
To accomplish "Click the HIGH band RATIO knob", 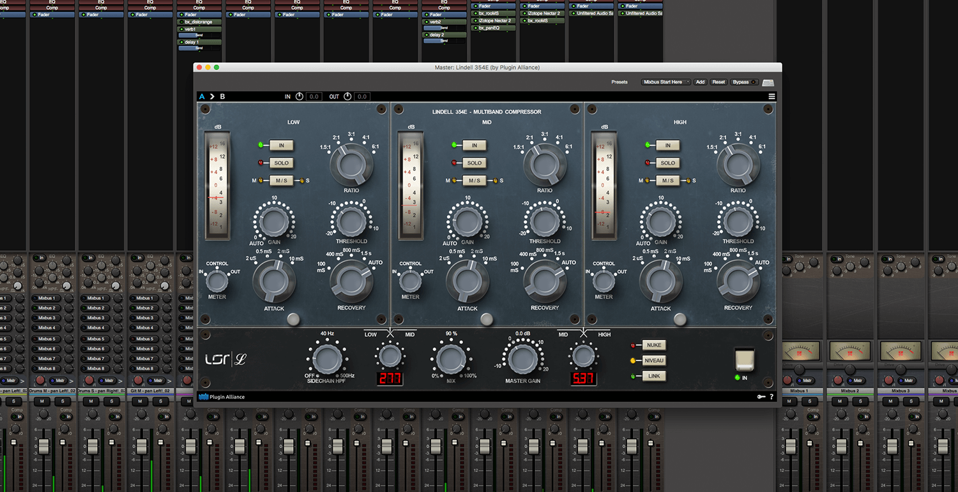I will tap(738, 165).
